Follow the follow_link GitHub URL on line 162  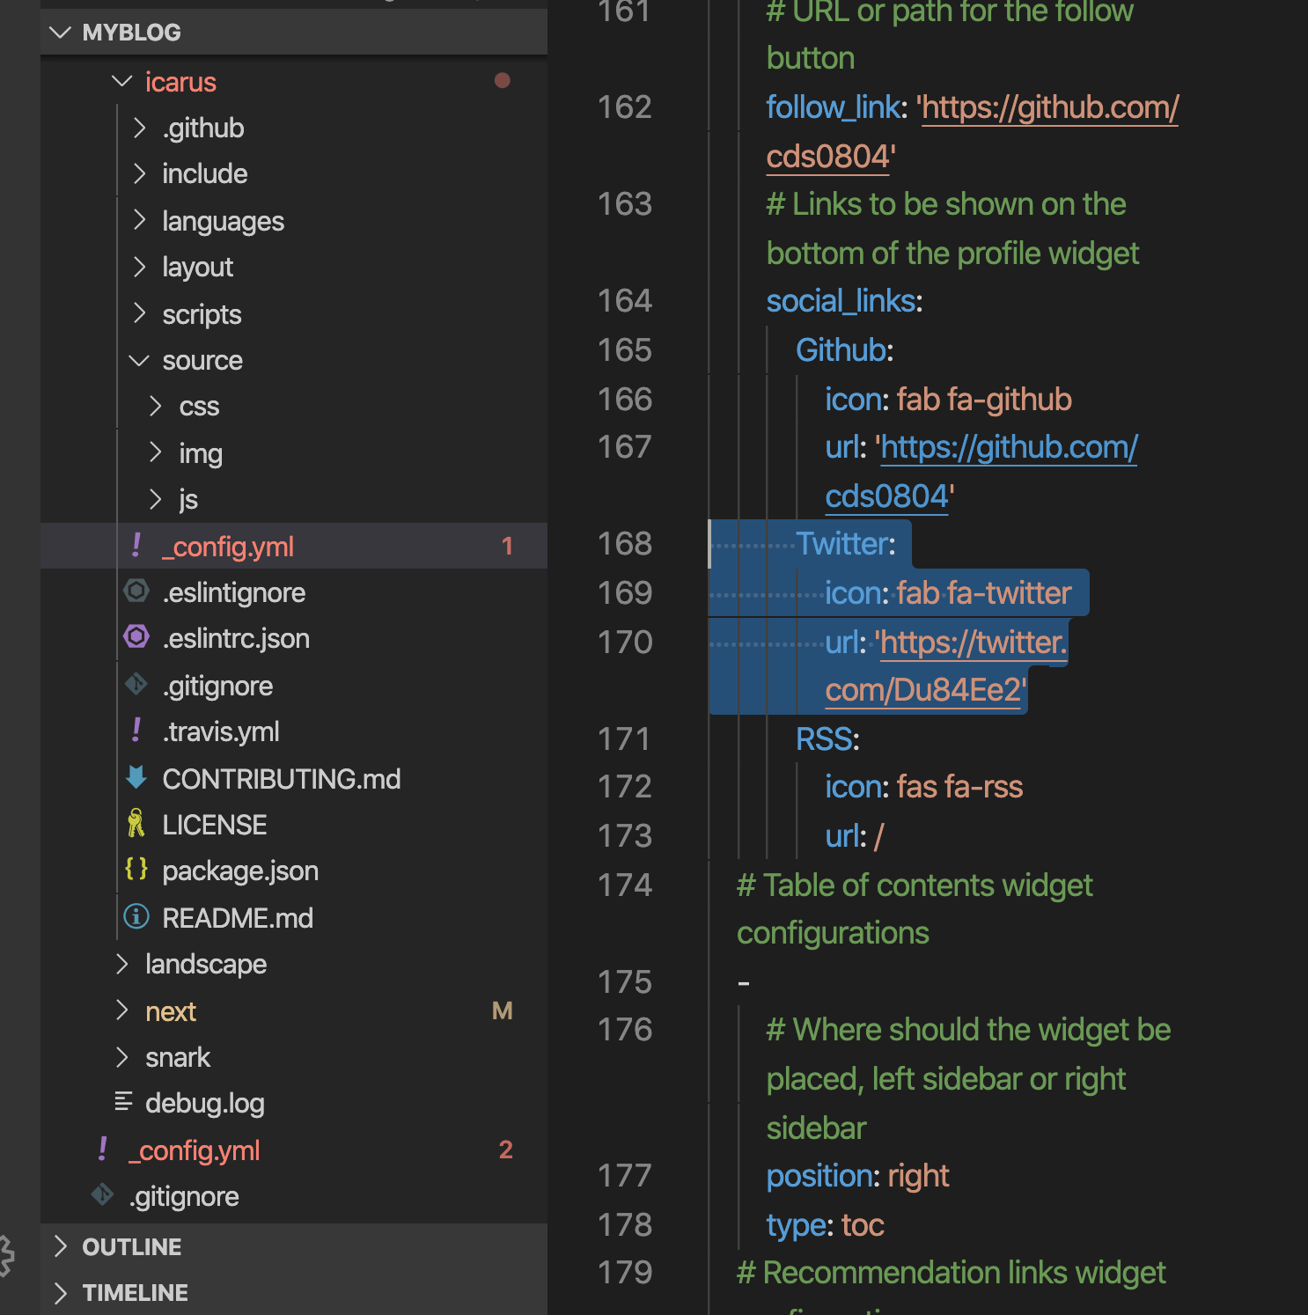(x=1050, y=107)
